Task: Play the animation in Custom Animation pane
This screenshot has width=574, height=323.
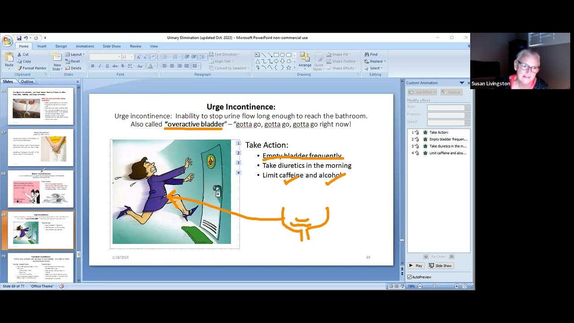Action: click(x=416, y=266)
